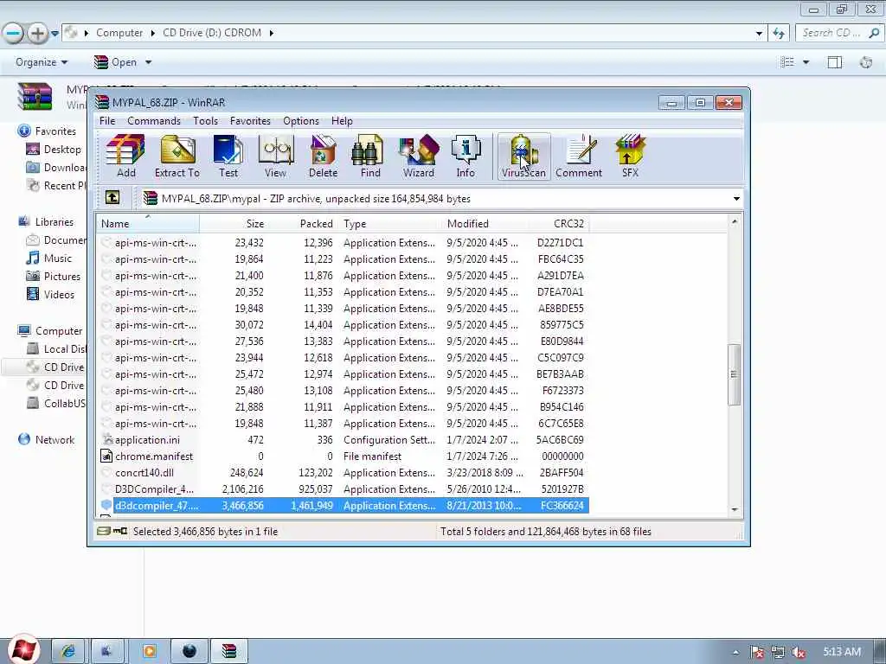Open Explorer address bar history dropdown
This screenshot has height=664, width=886.
pos(759,34)
